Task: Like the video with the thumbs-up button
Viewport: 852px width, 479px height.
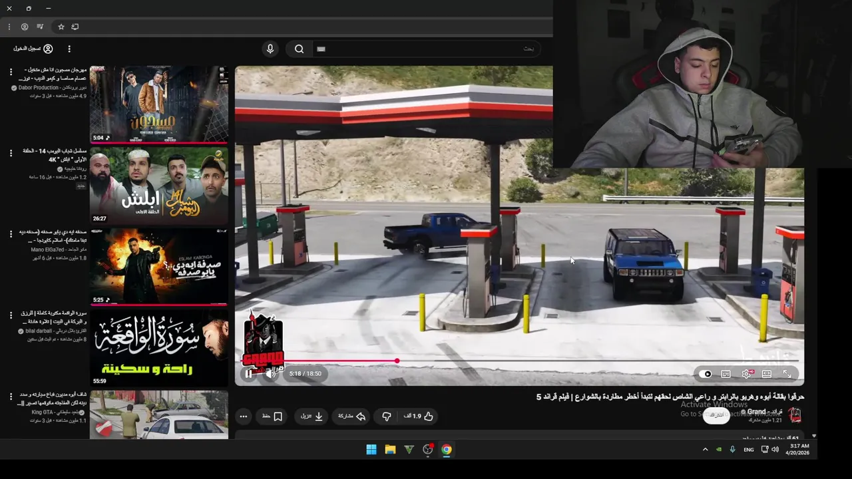Action: coord(419,416)
